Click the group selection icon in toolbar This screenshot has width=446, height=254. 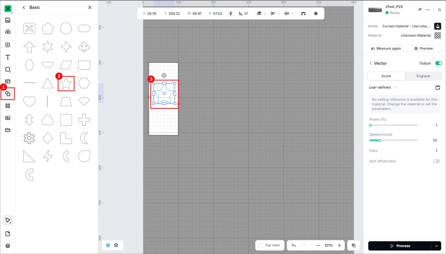tap(316, 13)
